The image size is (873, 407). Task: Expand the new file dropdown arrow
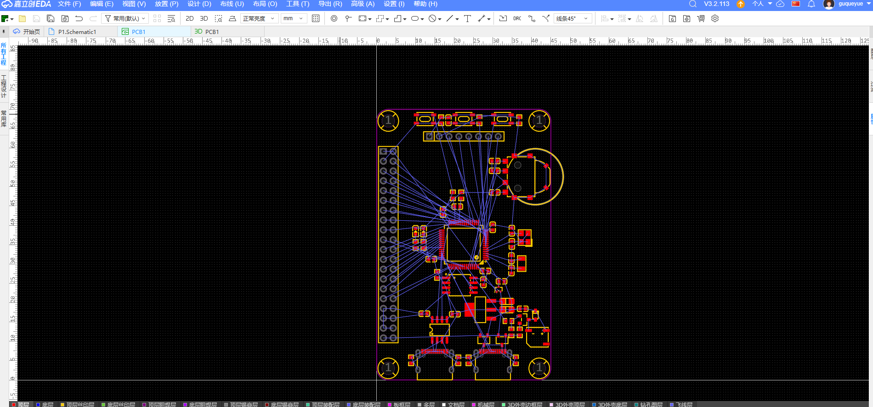point(12,19)
